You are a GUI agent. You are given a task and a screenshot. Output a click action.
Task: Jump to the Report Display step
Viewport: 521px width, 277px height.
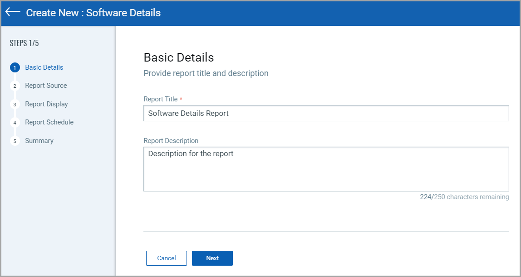pyautogui.click(x=46, y=104)
